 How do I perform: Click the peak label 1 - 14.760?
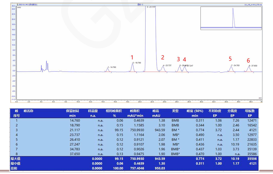pyautogui.click(x=112, y=67)
